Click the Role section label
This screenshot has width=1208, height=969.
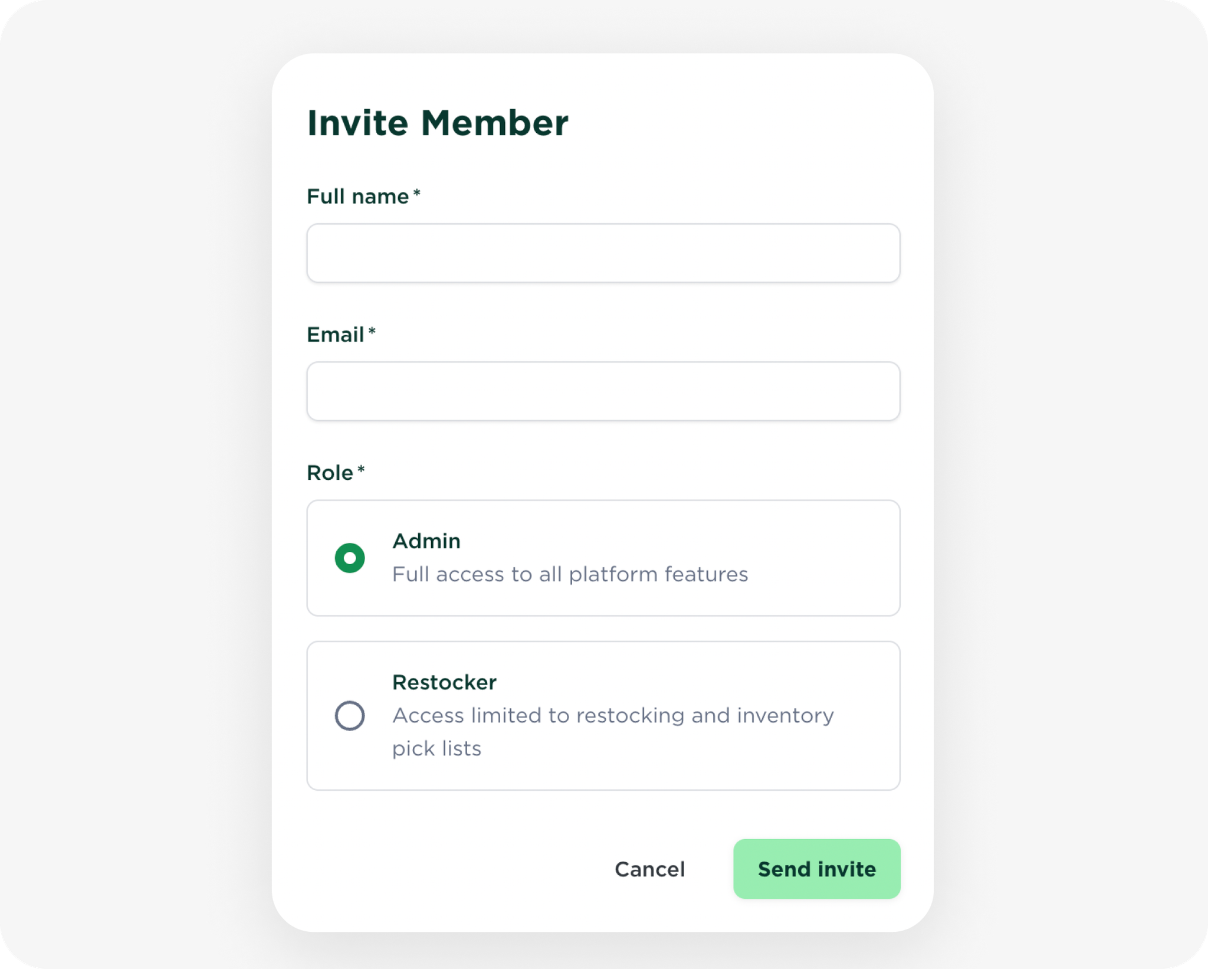[x=330, y=473]
